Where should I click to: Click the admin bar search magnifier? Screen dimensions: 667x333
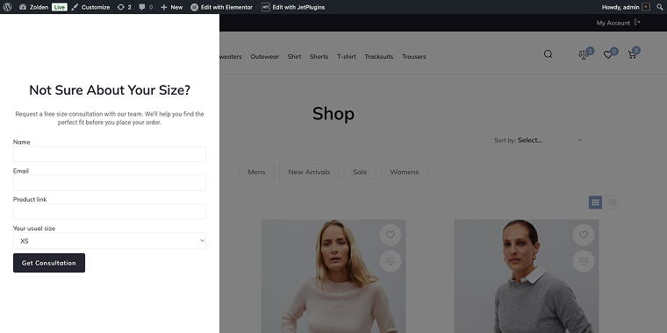[x=660, y=7]
